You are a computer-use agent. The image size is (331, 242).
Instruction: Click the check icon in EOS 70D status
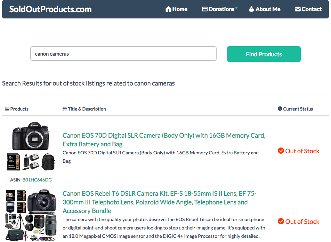tap(281, 151)
